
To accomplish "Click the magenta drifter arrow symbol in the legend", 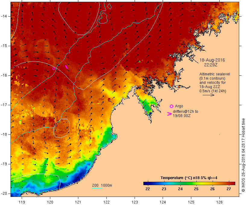I will tap(169, 114).
